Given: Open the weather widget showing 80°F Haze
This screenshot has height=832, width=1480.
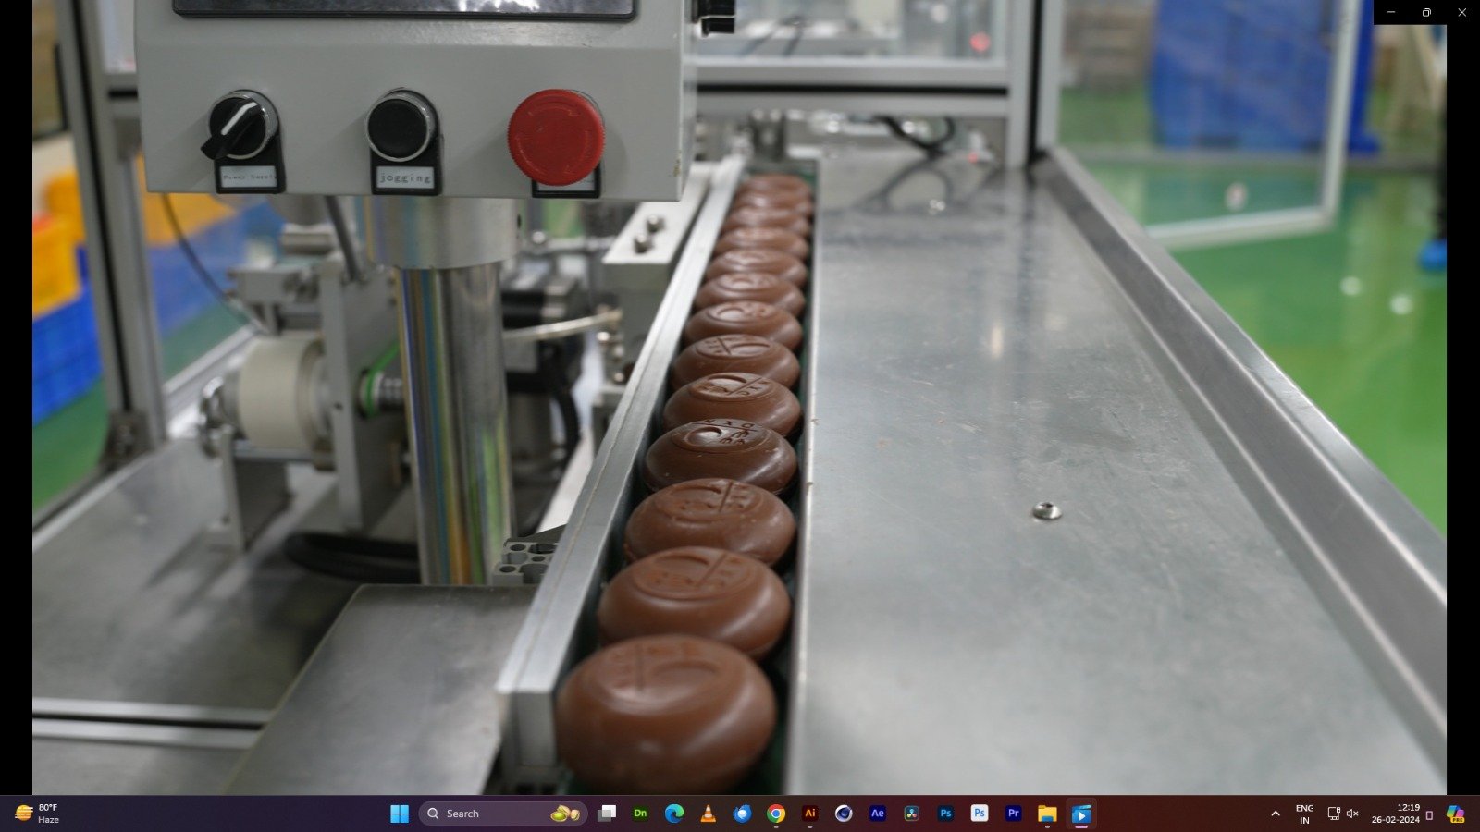Looking at the screenshot, I should [38, 814].
